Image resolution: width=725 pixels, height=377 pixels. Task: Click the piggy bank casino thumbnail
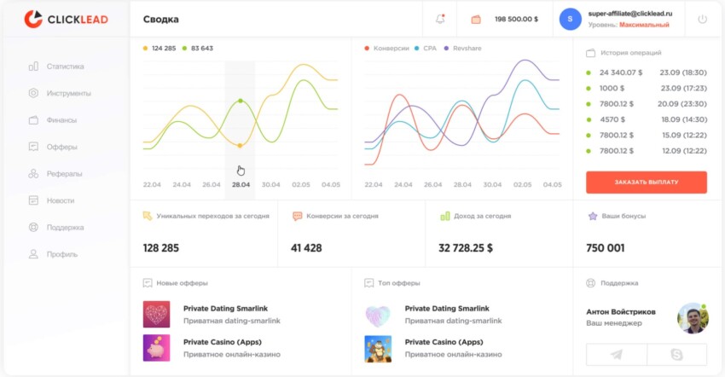click(156, 348)
